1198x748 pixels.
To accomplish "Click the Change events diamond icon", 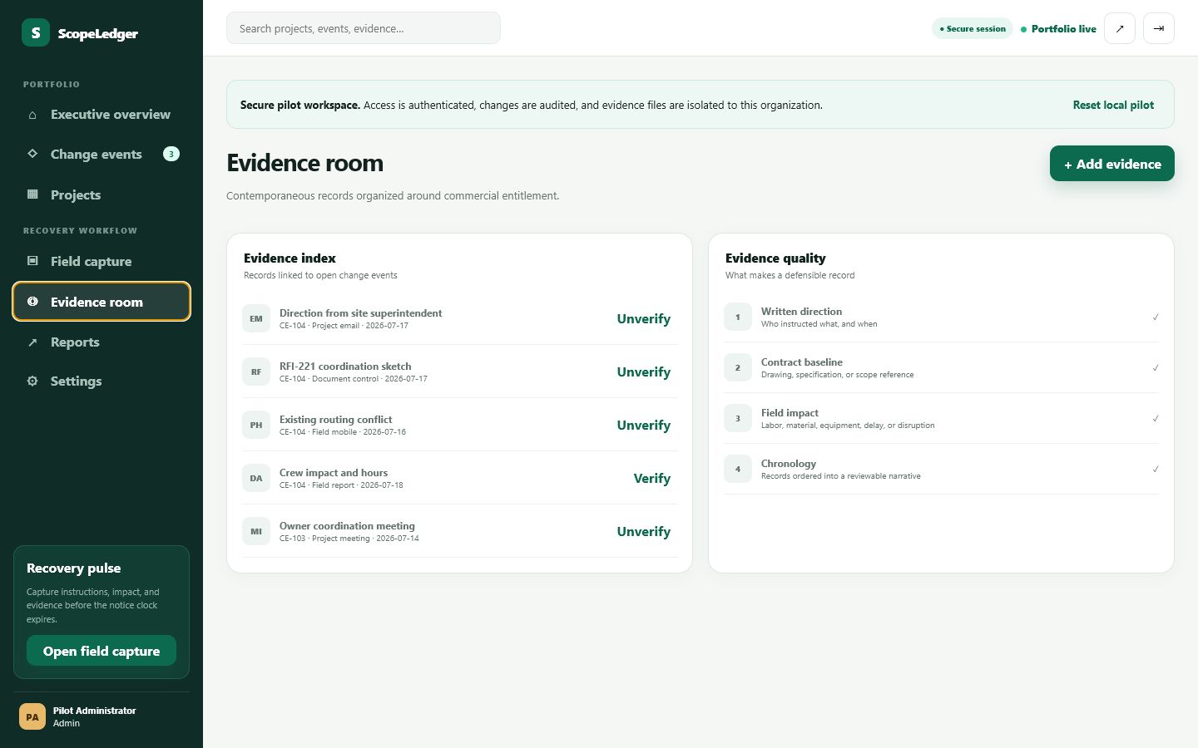I will point(32,154).
